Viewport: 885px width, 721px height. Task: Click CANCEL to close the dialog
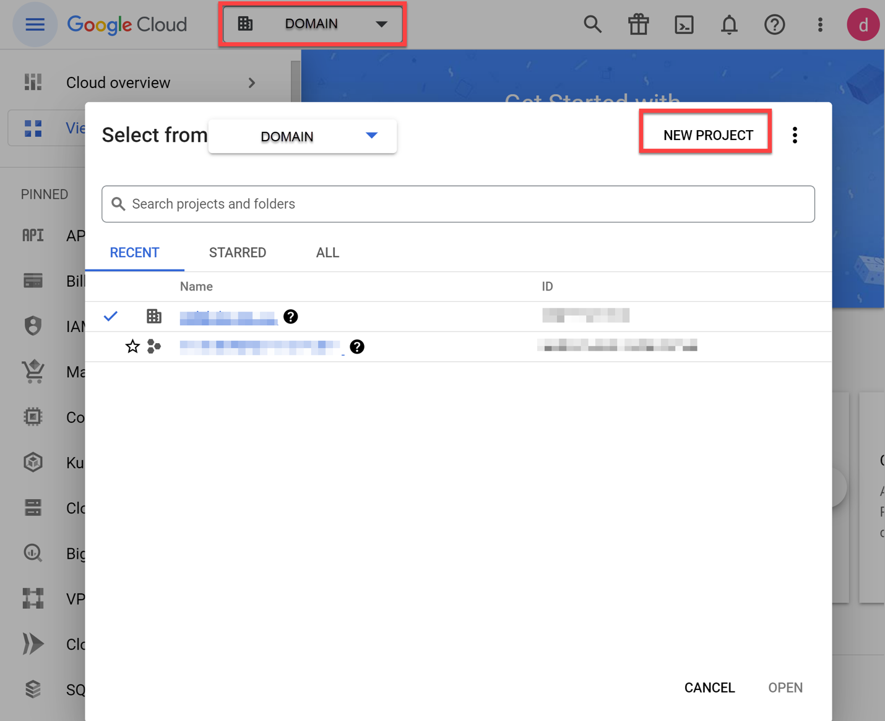709,688
